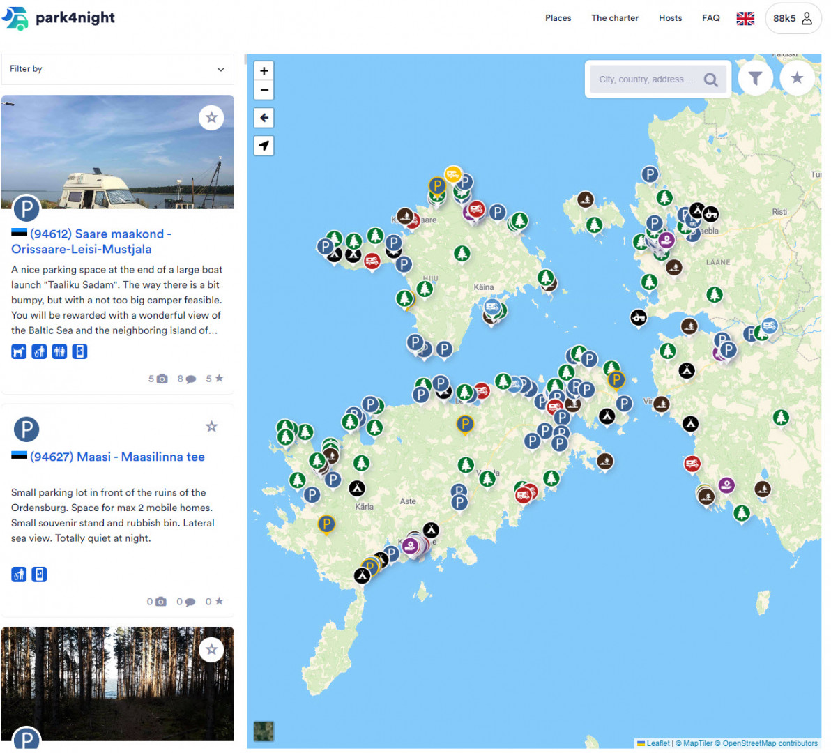Favorite the Saare maakond listing
831x753 pixels.
click(211, 117)
